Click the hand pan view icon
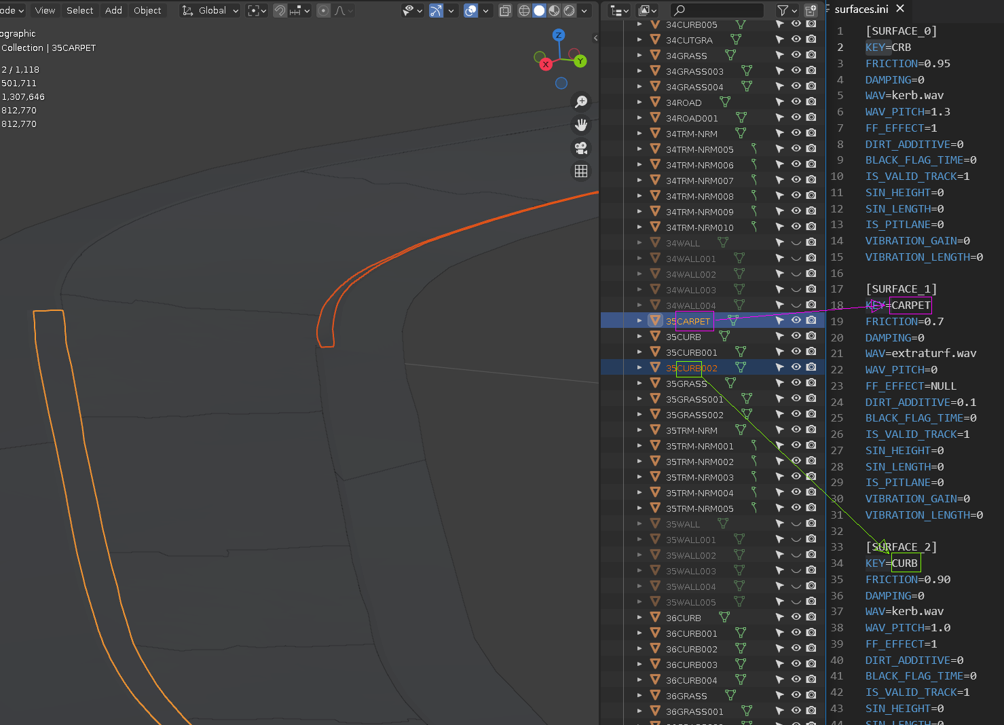 click(581, 125)
